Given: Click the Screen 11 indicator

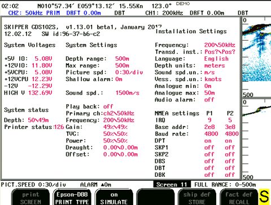Looking at the screenshot, I should pos(172,185).
